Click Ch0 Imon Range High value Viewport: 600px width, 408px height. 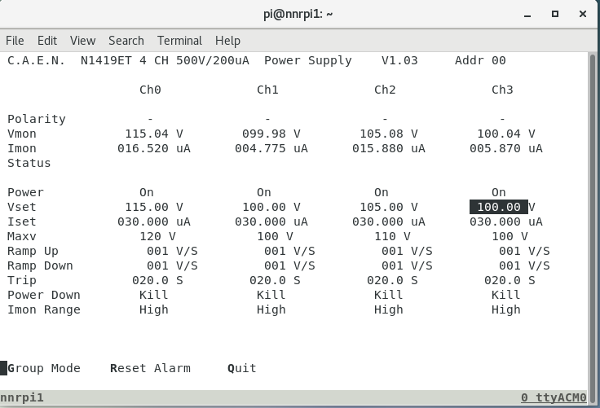click(x=154, y=309)
